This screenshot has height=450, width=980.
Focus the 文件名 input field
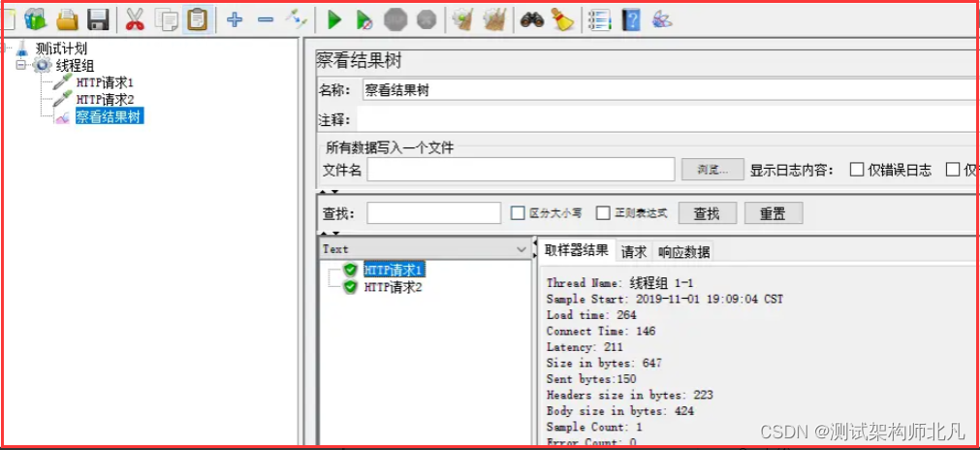click(521, 170)
